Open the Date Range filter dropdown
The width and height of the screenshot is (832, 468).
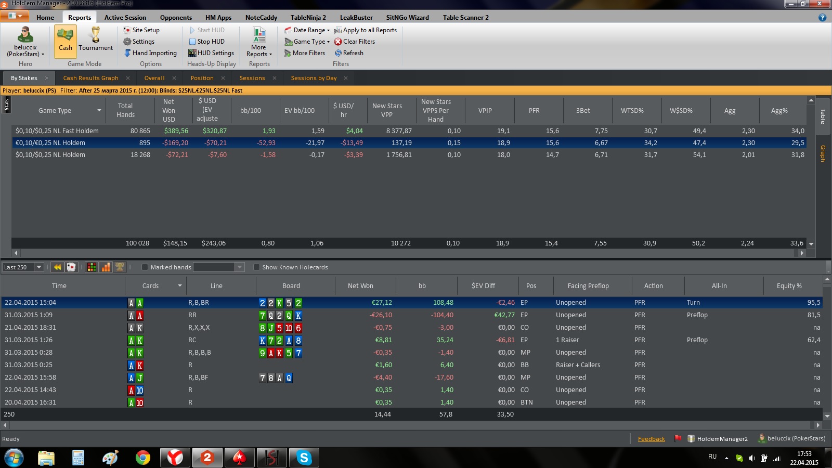[x=307, y=30]
